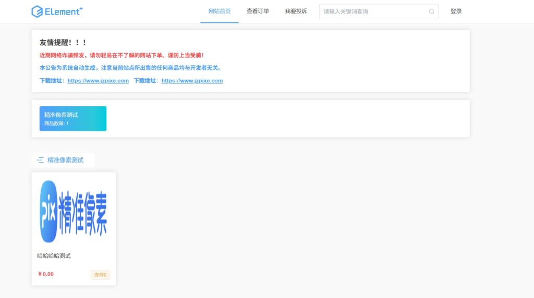This screenshot has height=298, width=534.
Task: Open the 精准像素 product thumbnail
Action: 74,211
